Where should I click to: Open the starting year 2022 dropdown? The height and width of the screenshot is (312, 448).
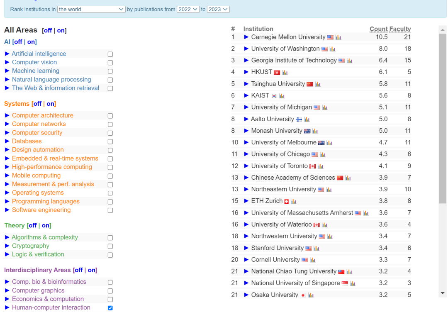tap(188, 9)
